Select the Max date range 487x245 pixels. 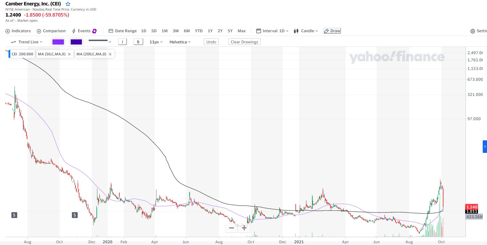coord(242,31)
